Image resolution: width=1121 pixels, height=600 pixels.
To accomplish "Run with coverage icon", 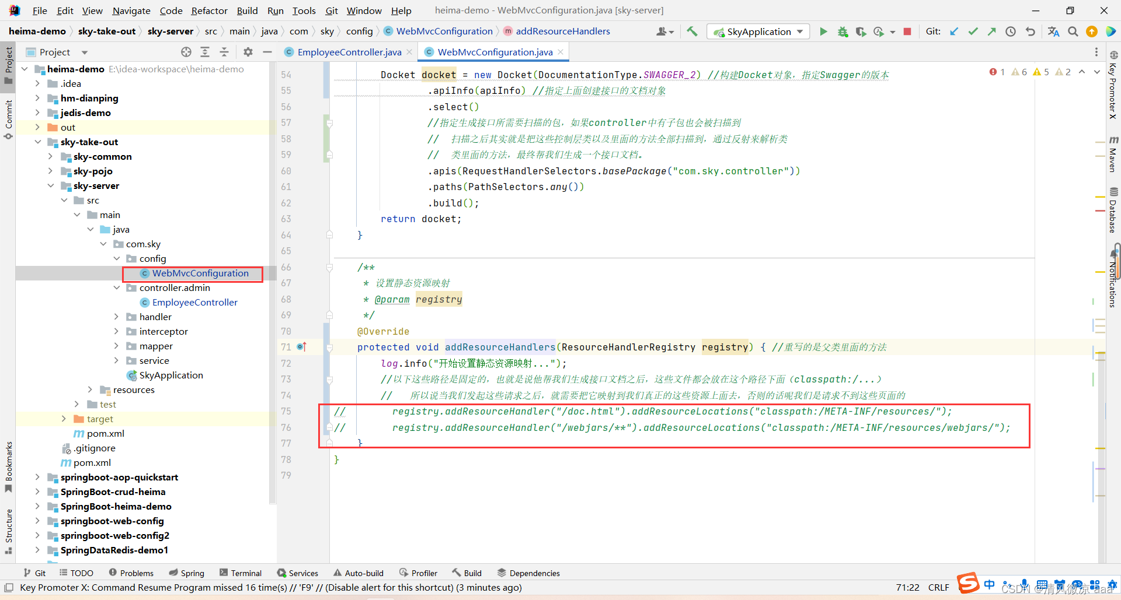I will [x=861, y=31].
